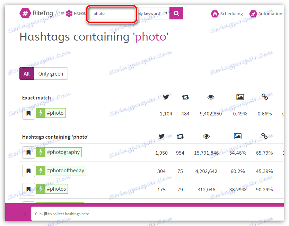The height and width of the screenshot is (226, 289).
Task: Select the 60.2% images value for #photooftheday
Action: pyautogui.click(x=238, y=171)
